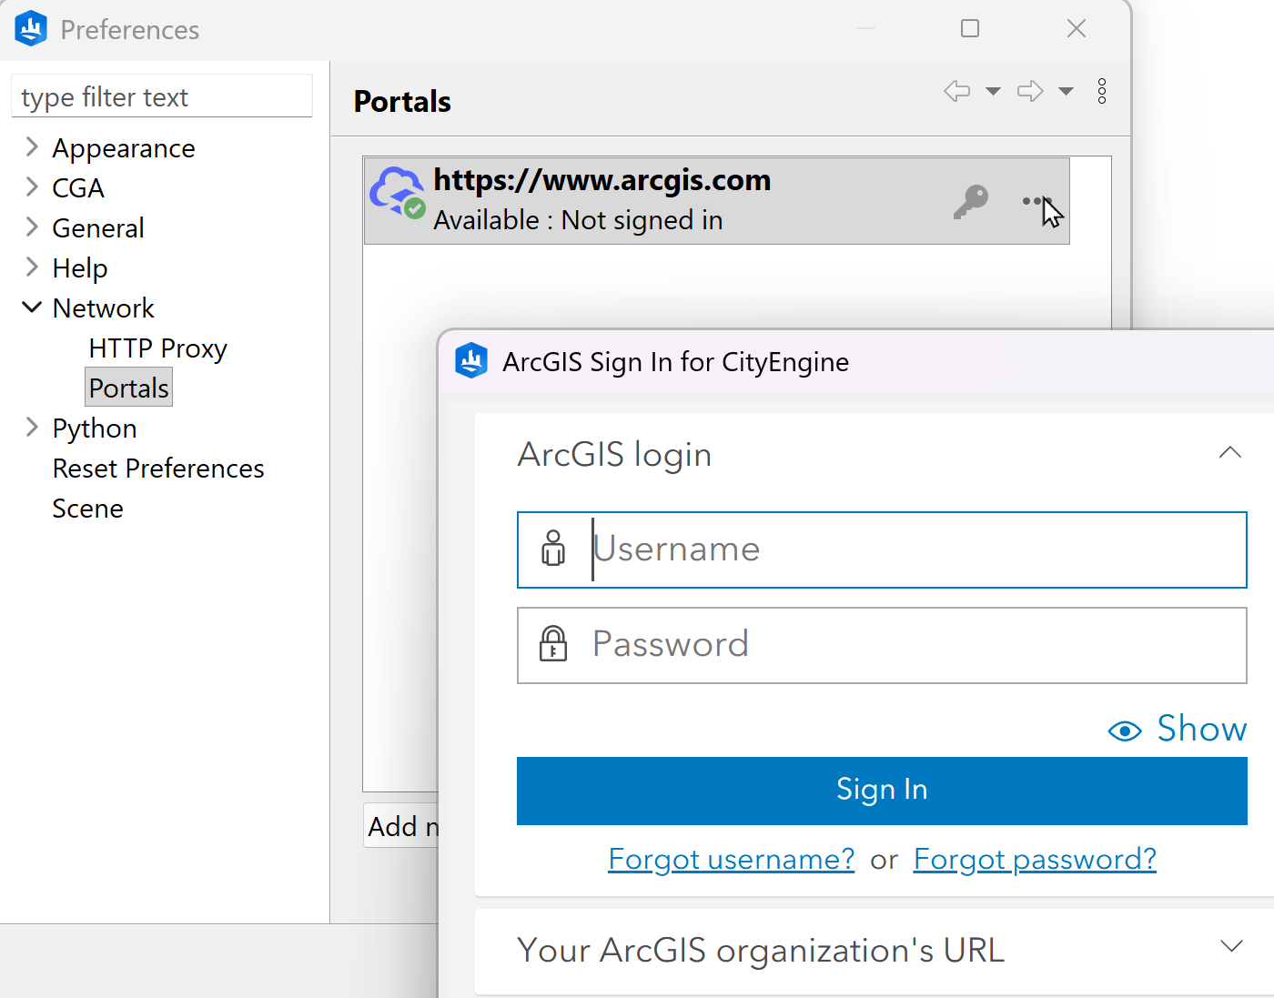Focus the Username input field
Image resolution: width=1274 pixels, height=998 pixels.
coord(882,549)
